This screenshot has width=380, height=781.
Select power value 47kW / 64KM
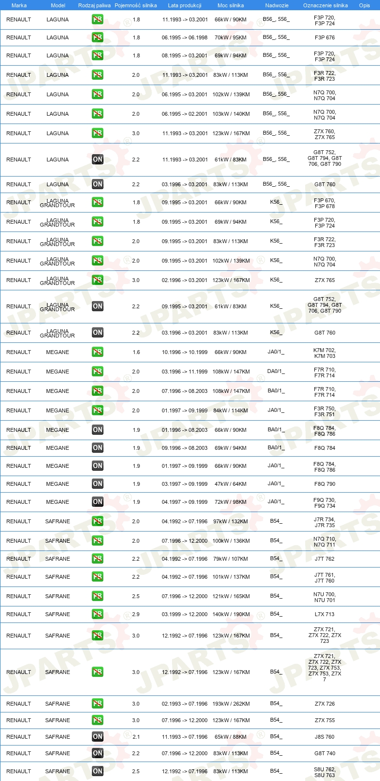(231, 484)
